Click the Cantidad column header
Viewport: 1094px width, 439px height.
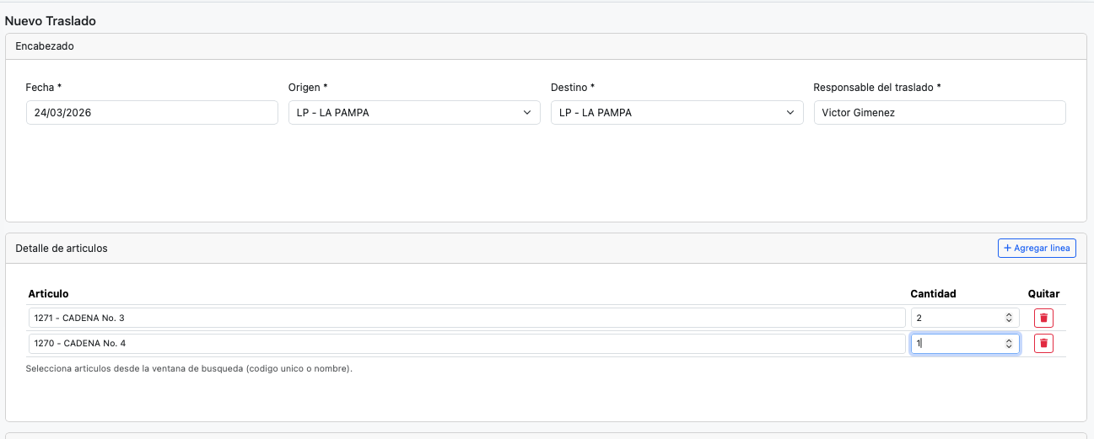click(x=933, y=293)
